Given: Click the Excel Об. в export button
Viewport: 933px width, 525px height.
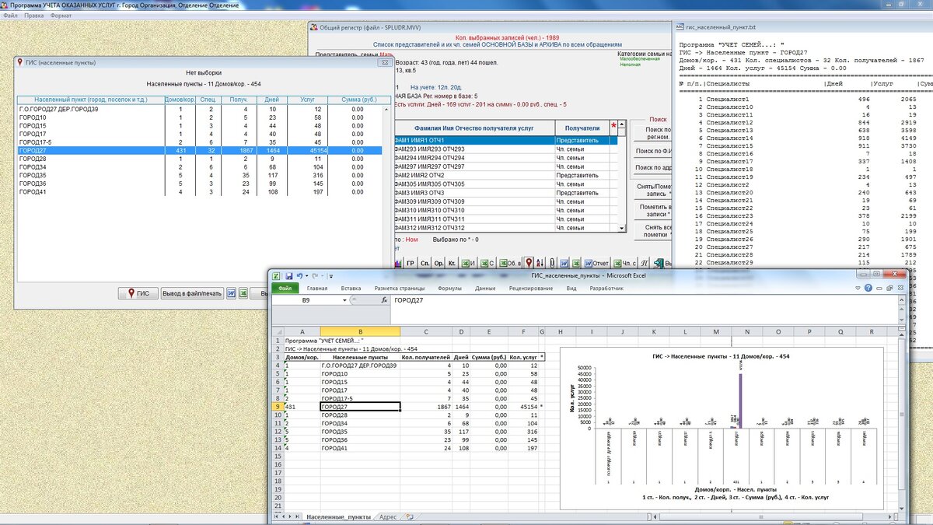Looking at the screenshot, I should tap(510, 263).
